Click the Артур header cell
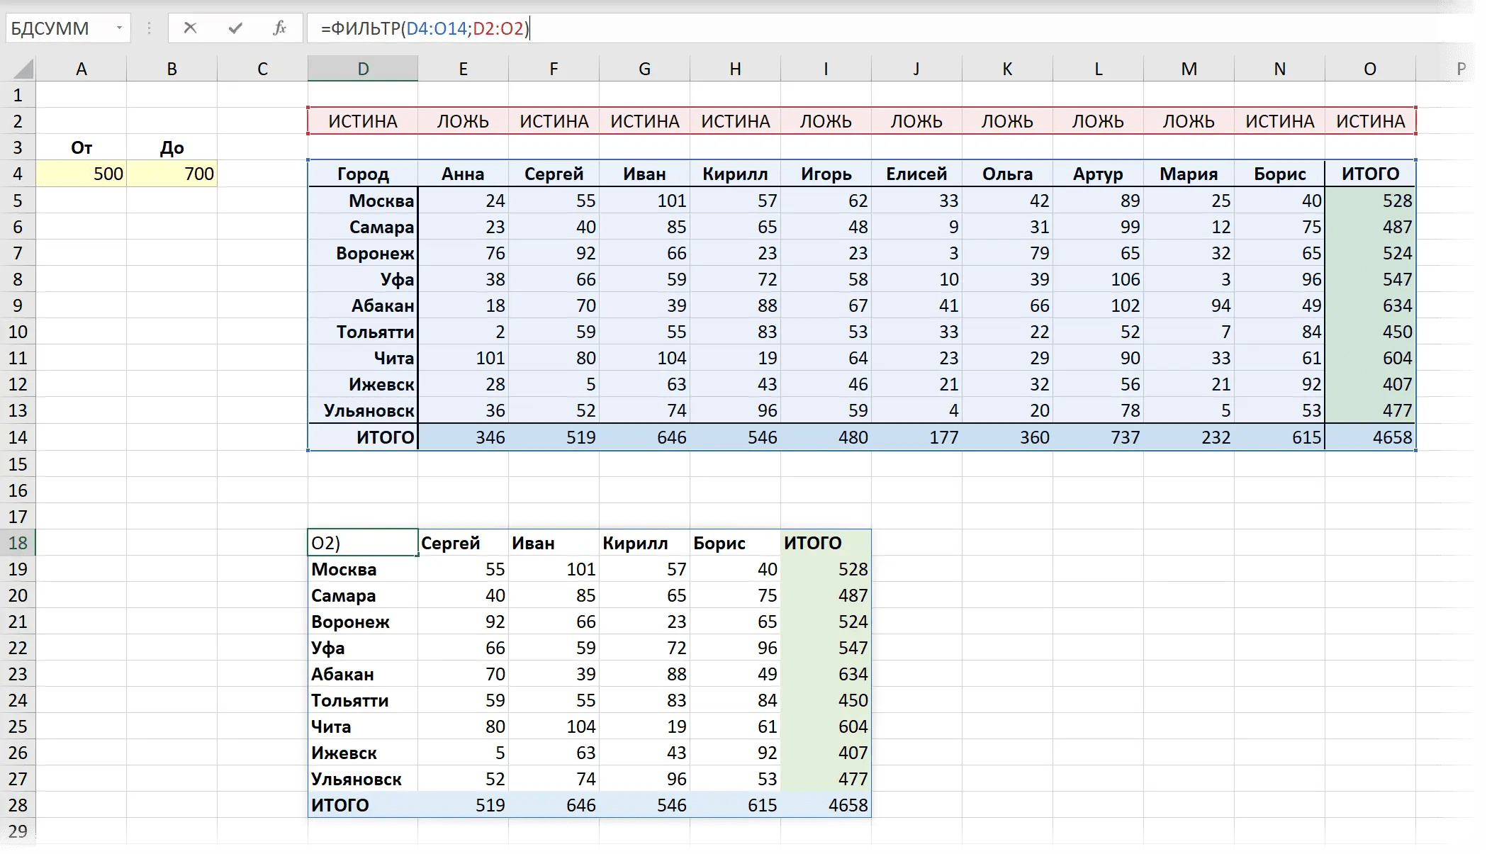This screenshot has height=854, width=1487. (1098, 174)
